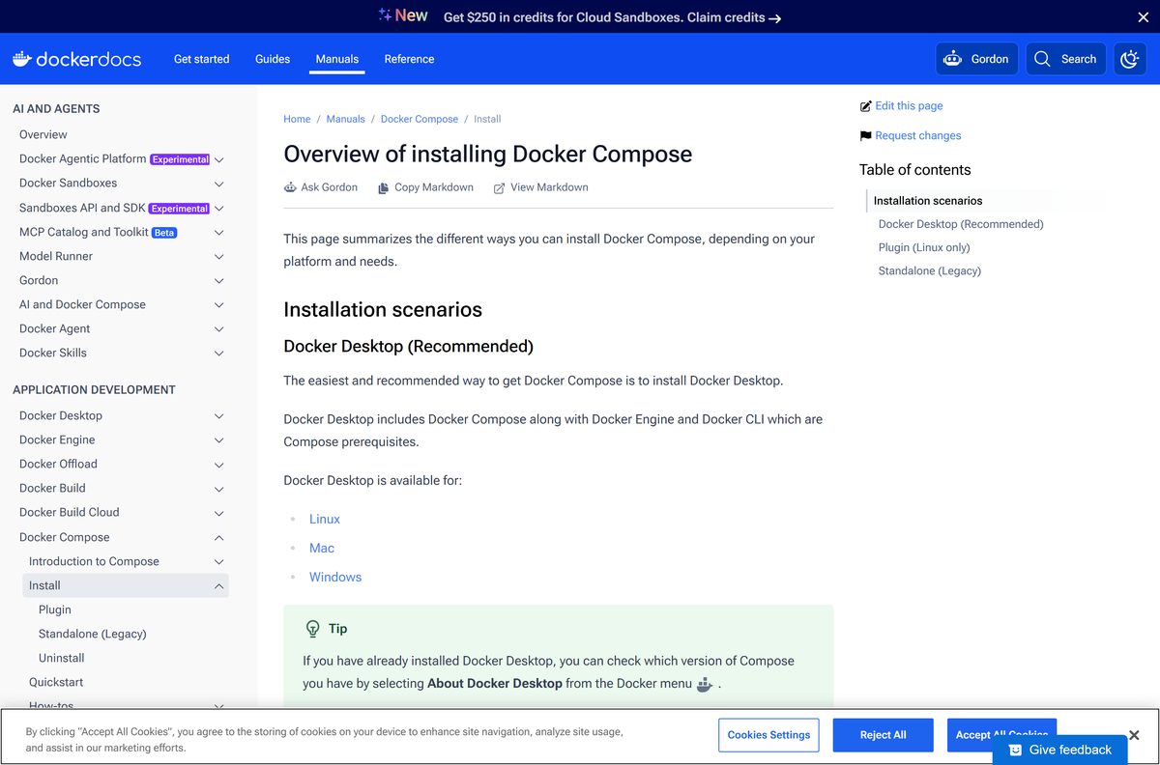Screen dimensions: 1160x765
Task: Click the Give feedback button
Action: [x=1059, y=750]
